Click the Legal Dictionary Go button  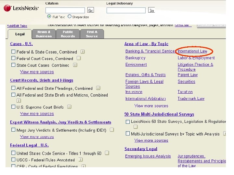[x=151, y=10]
